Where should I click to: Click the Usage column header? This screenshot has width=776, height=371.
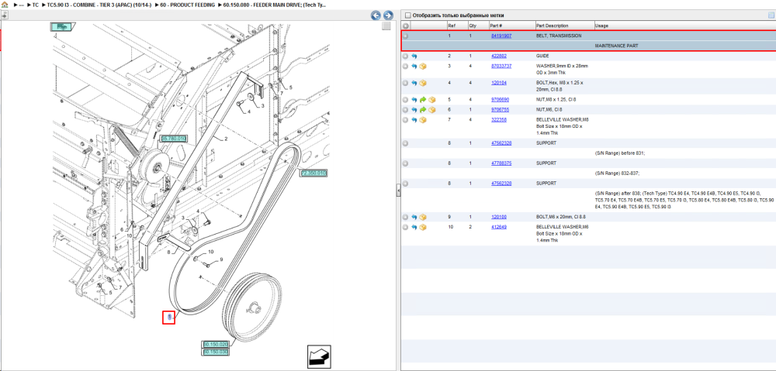pos(602,26)
